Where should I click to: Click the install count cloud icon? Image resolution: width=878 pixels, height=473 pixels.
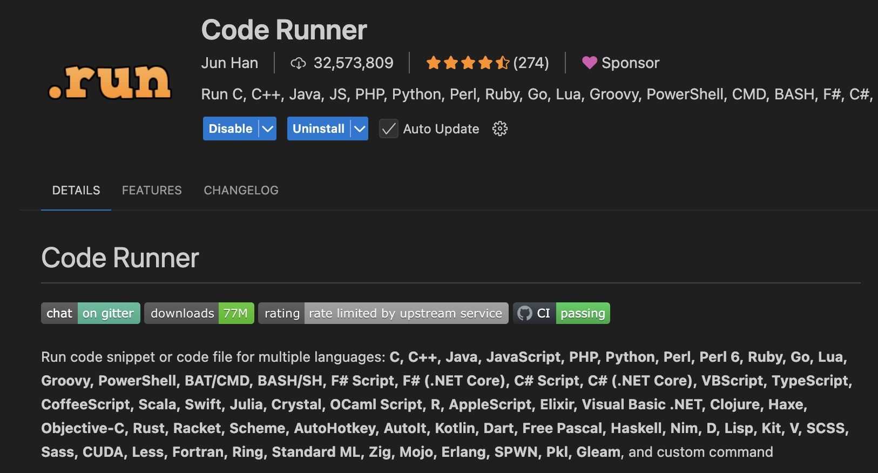coord(298,63)
